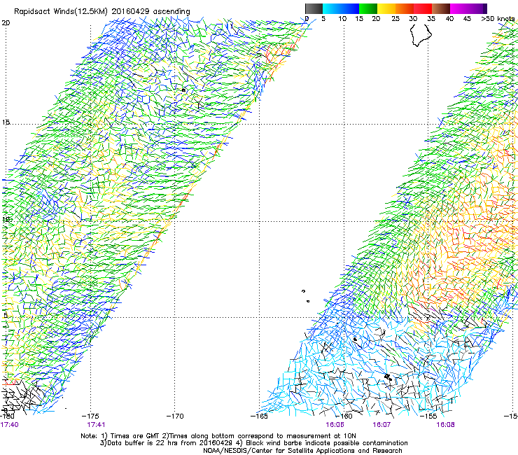Click the '>50 knots' legend label

pyautogui.click(x=498, y=19)
